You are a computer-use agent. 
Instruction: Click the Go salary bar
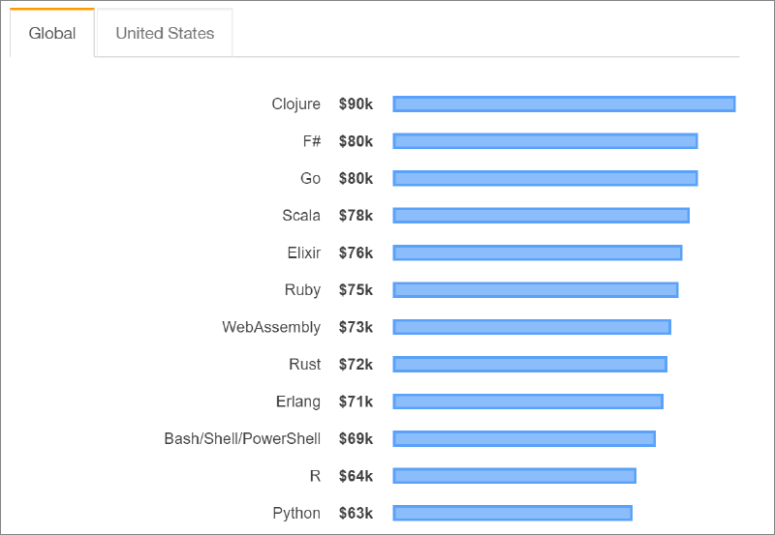coord(545,178)
